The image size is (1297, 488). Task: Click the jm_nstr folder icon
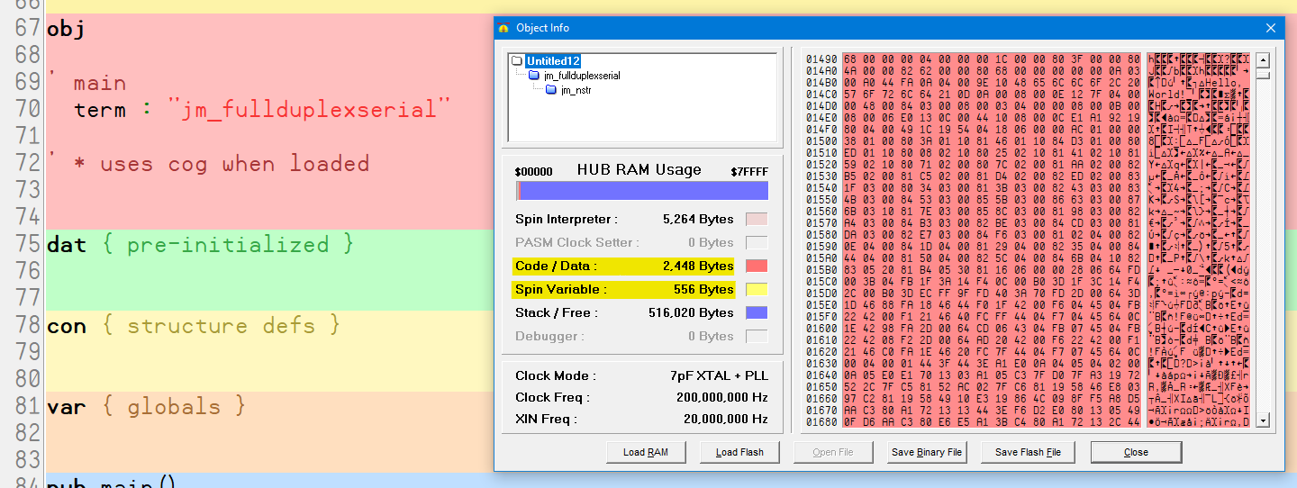pos(551,90)
